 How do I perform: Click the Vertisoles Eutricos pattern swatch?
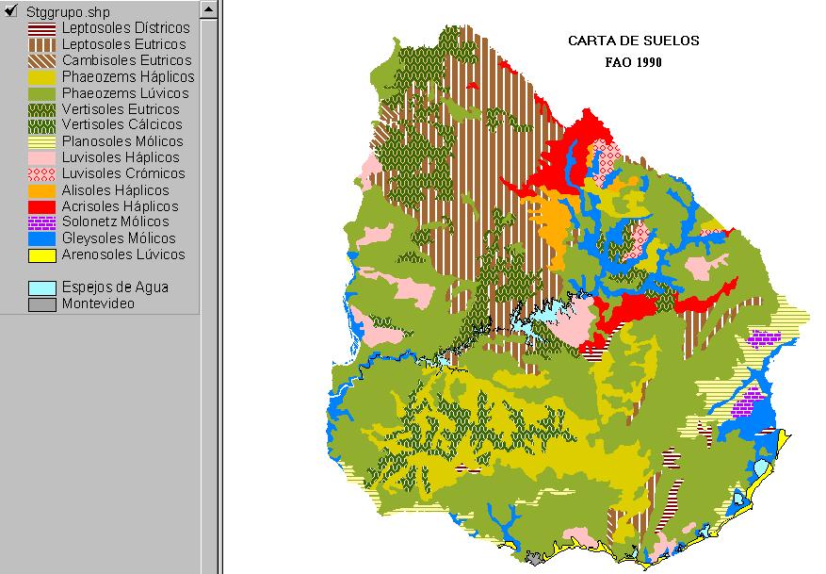coord(42,109)
